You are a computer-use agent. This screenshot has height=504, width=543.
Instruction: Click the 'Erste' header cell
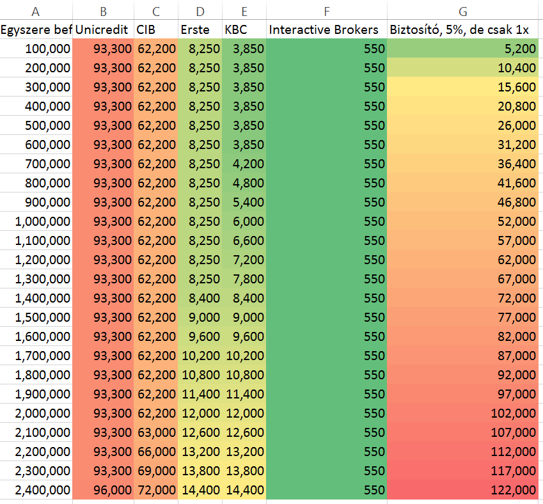[x=200, y=29]
